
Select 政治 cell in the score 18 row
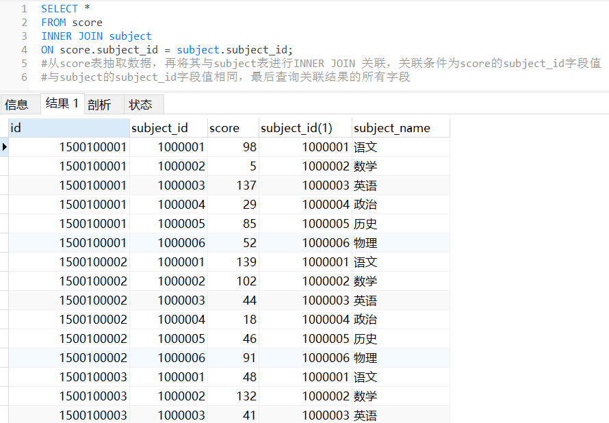[x=401, y=319]
